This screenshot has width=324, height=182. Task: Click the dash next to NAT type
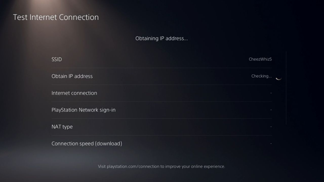[x=271, y=126]
